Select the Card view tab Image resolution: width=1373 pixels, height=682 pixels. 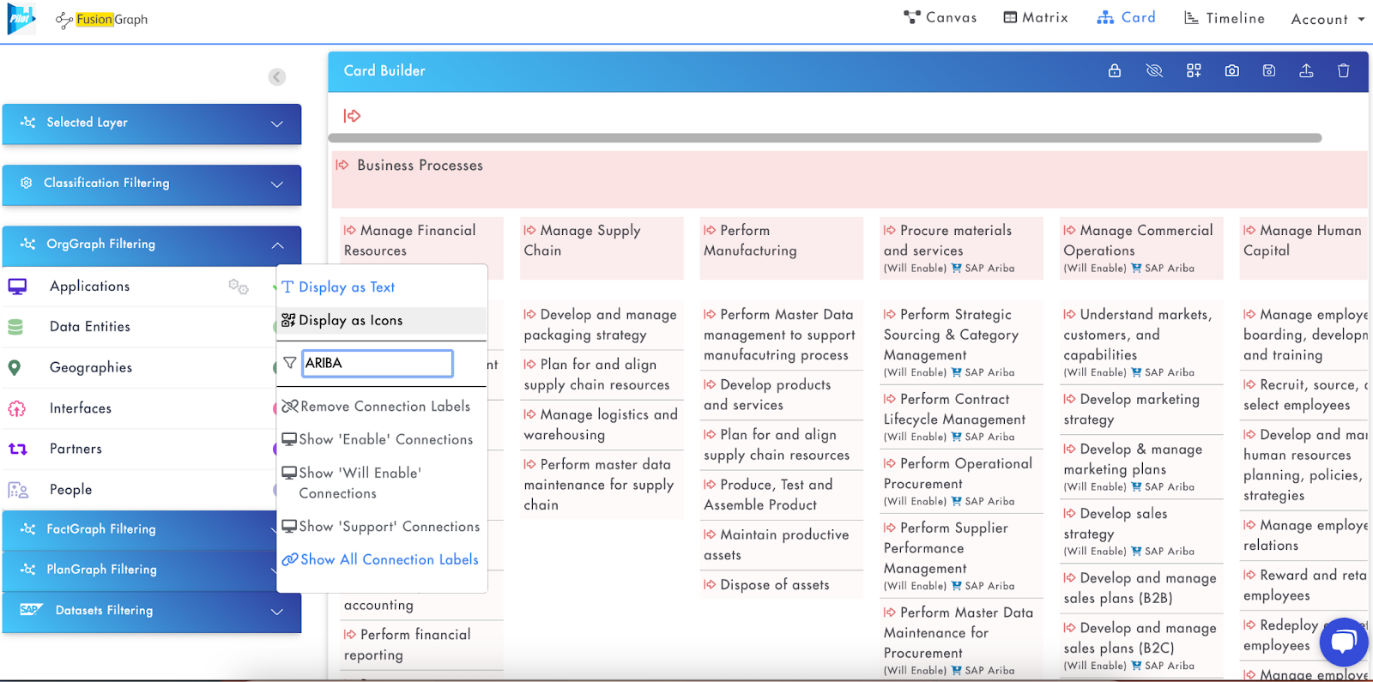[1127, 17]
